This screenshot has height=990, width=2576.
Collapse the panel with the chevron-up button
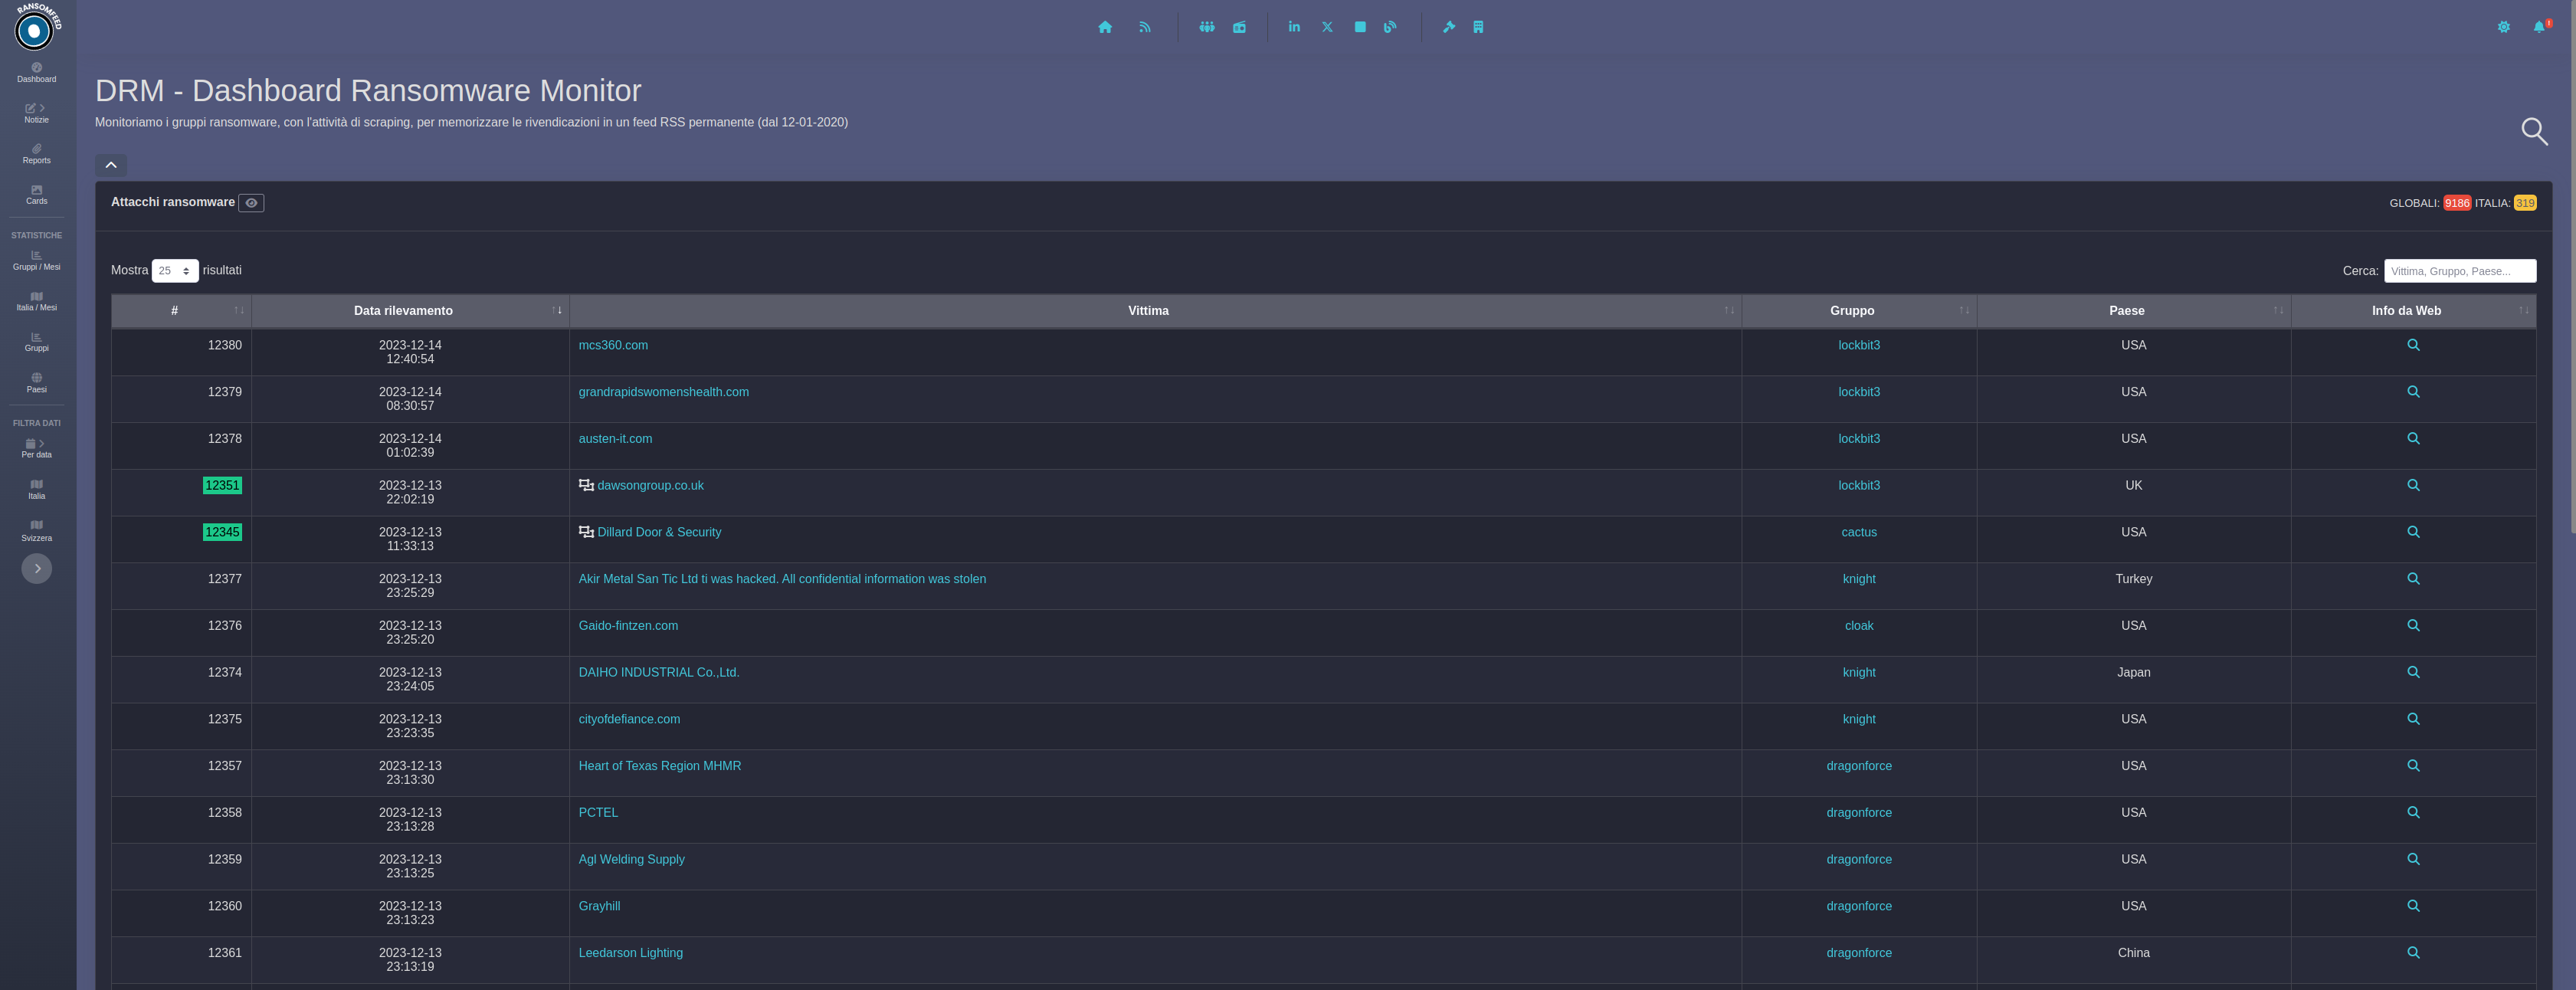coord(111,165)
